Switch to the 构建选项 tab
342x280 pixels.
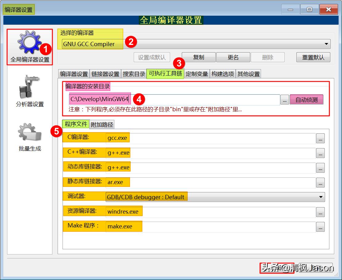[x=222, y=73]
